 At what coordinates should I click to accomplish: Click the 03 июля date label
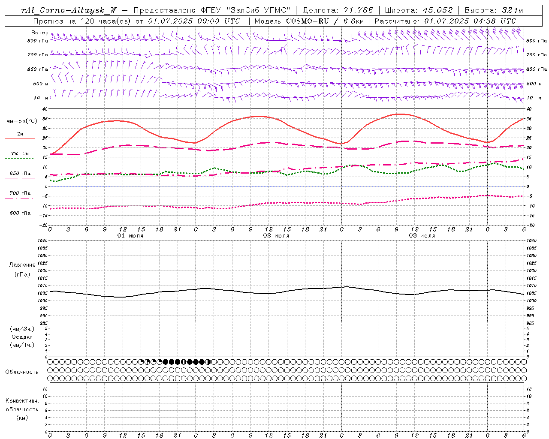pos(422,236)
